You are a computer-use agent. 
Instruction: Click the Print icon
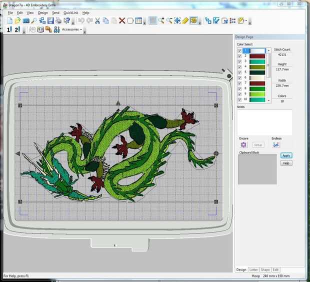click(x=58, y=20)
